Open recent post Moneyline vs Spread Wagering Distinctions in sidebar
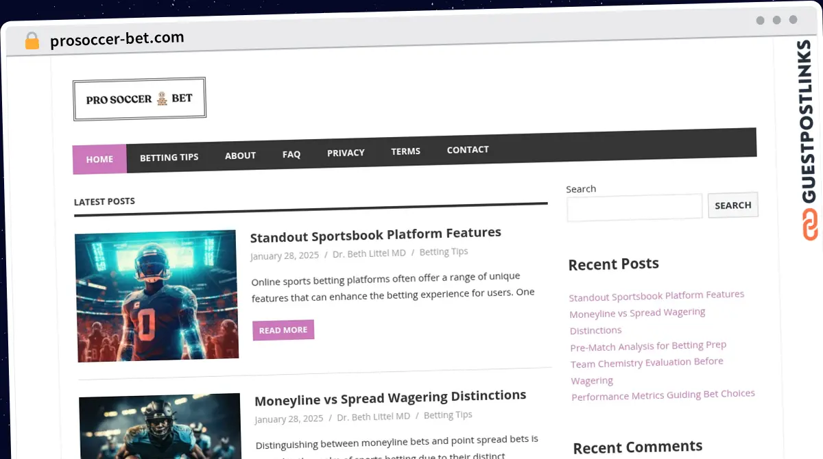The width and height of the screenshot is (823, 459). click(638, 321)
